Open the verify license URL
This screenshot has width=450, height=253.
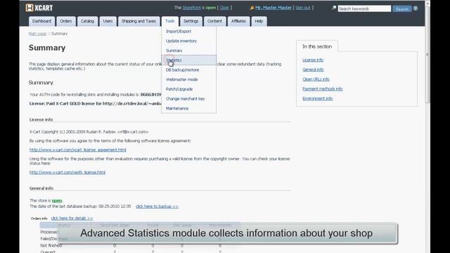pyautogui.click(x=67, y=172)
